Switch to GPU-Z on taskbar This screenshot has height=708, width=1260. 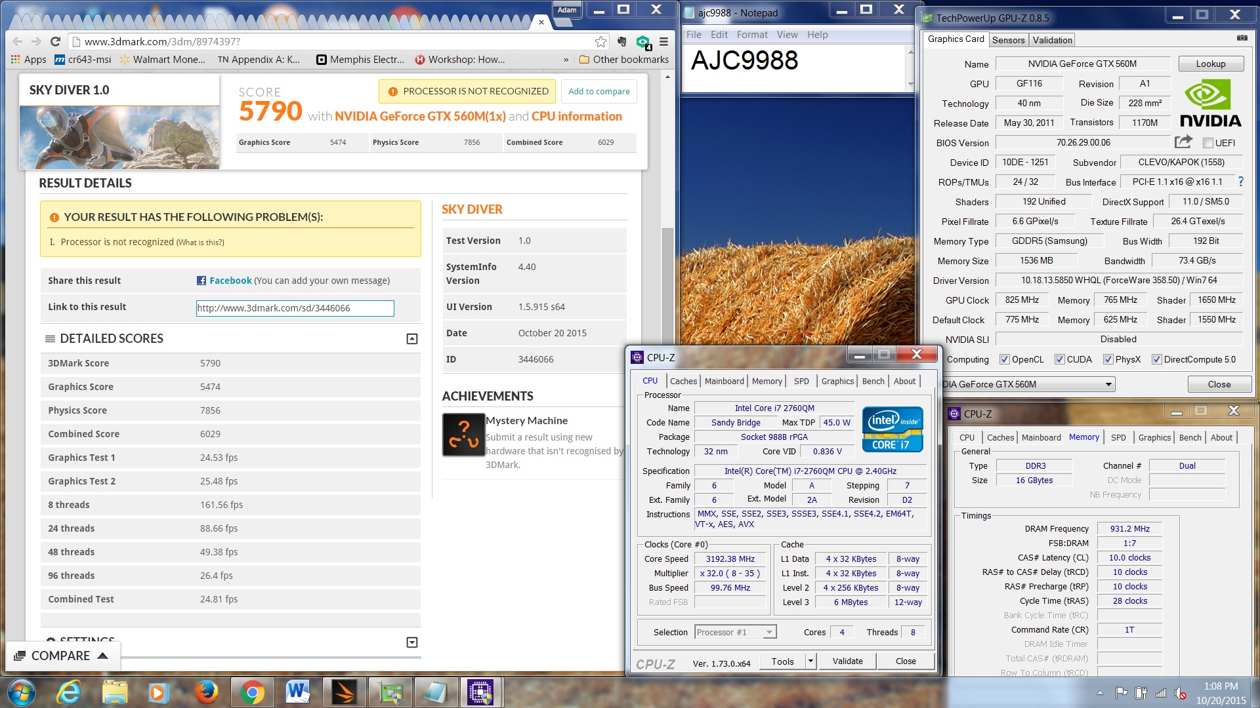click(x=390, y=692)
